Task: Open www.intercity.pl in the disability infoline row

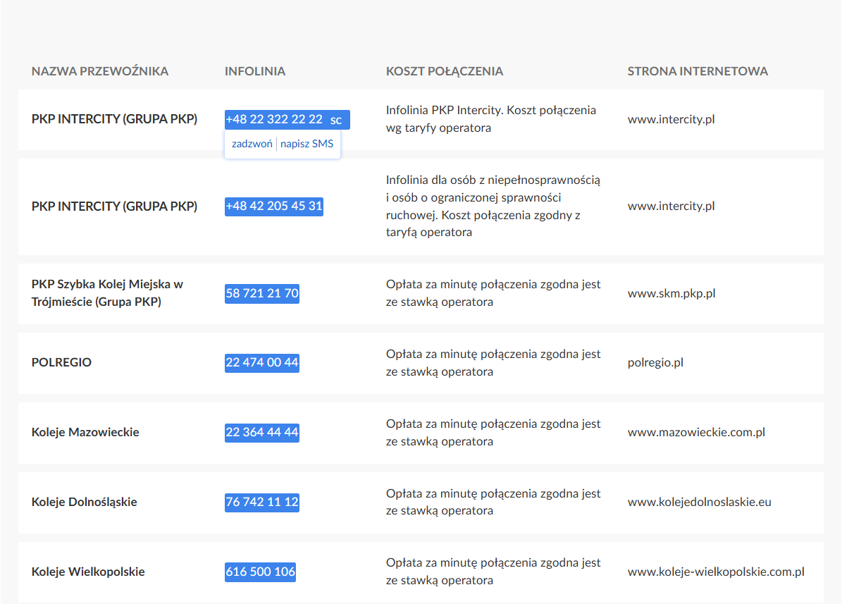Action: pyautogui.click(x=671, y=207)
